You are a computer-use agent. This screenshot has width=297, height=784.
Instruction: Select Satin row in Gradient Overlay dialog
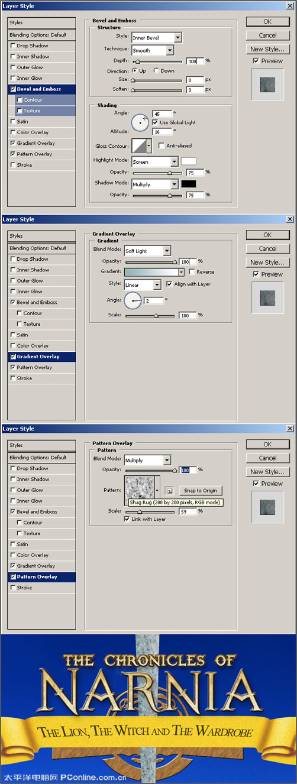tap(43, 335)
